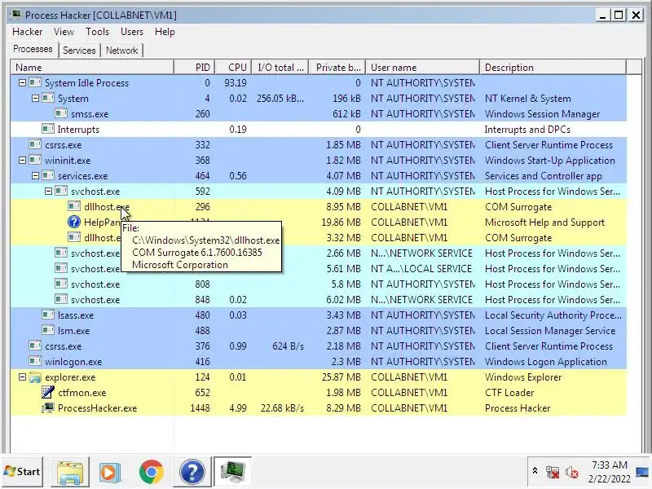This screenshot has width=652, height=489.
Task: Click the lsass.exe process icon
Action: 48,315
